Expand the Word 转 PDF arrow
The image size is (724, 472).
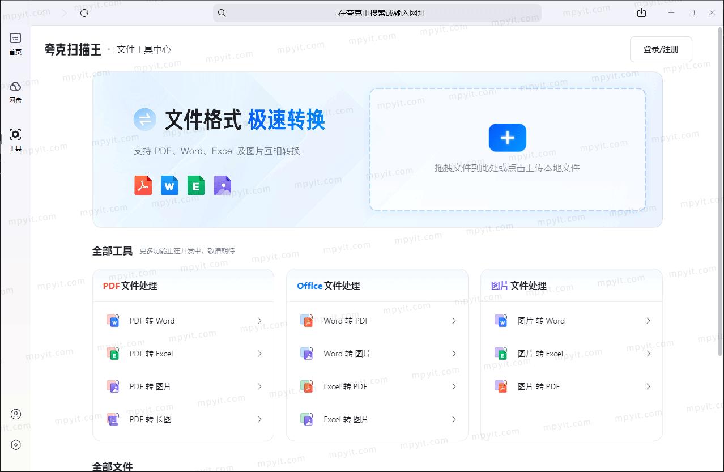[x=454, y=321]
